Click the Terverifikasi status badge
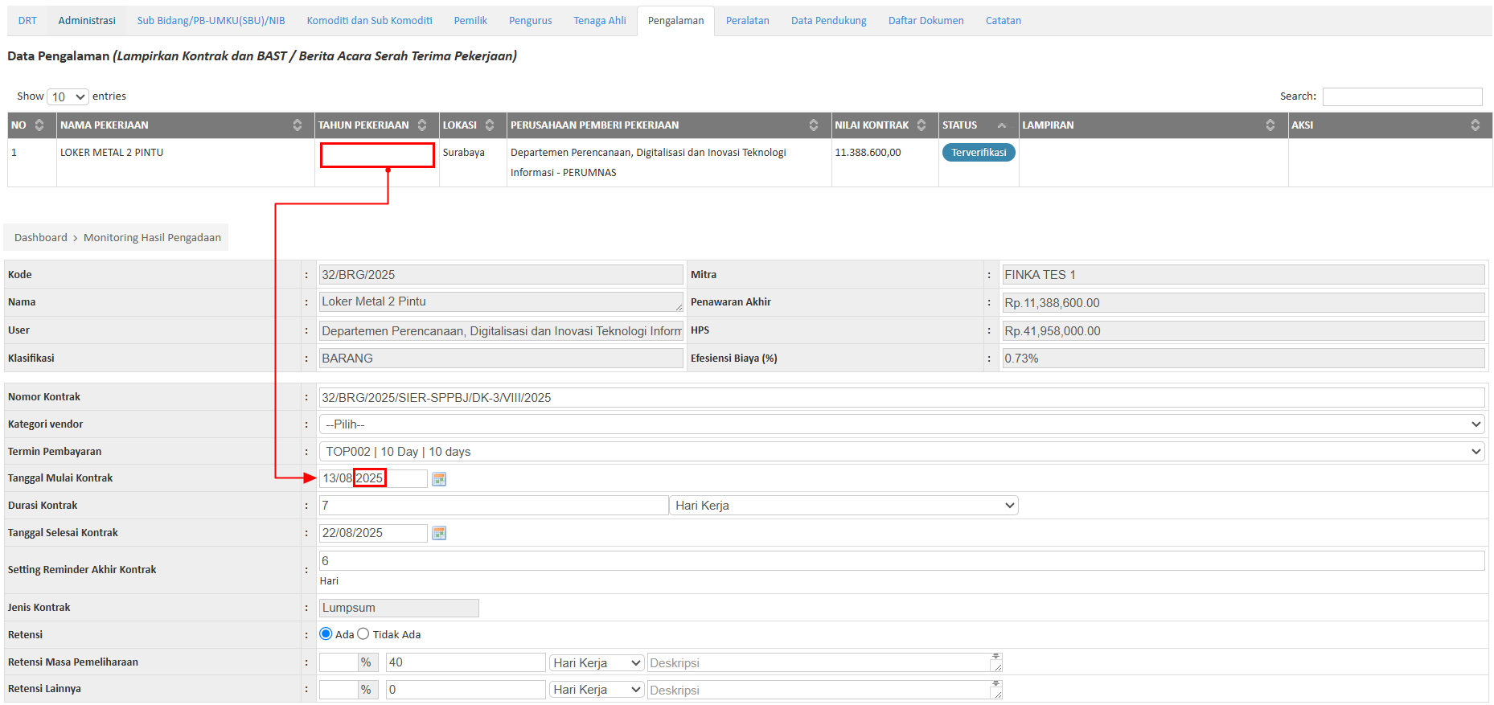Viewport: 1494px width, 705px height. [x=979, y=153]
